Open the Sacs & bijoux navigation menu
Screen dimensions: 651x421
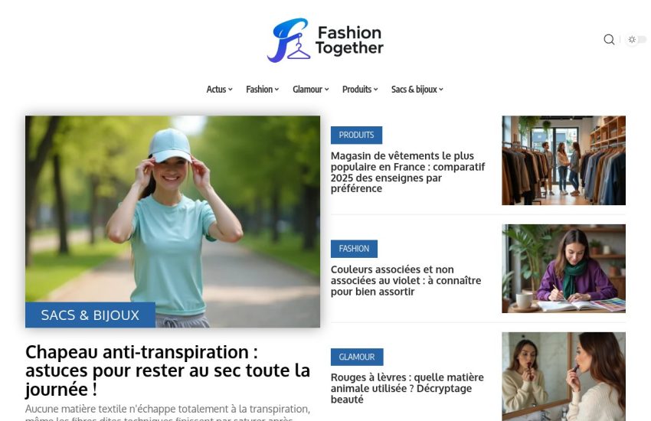point(417,90)
